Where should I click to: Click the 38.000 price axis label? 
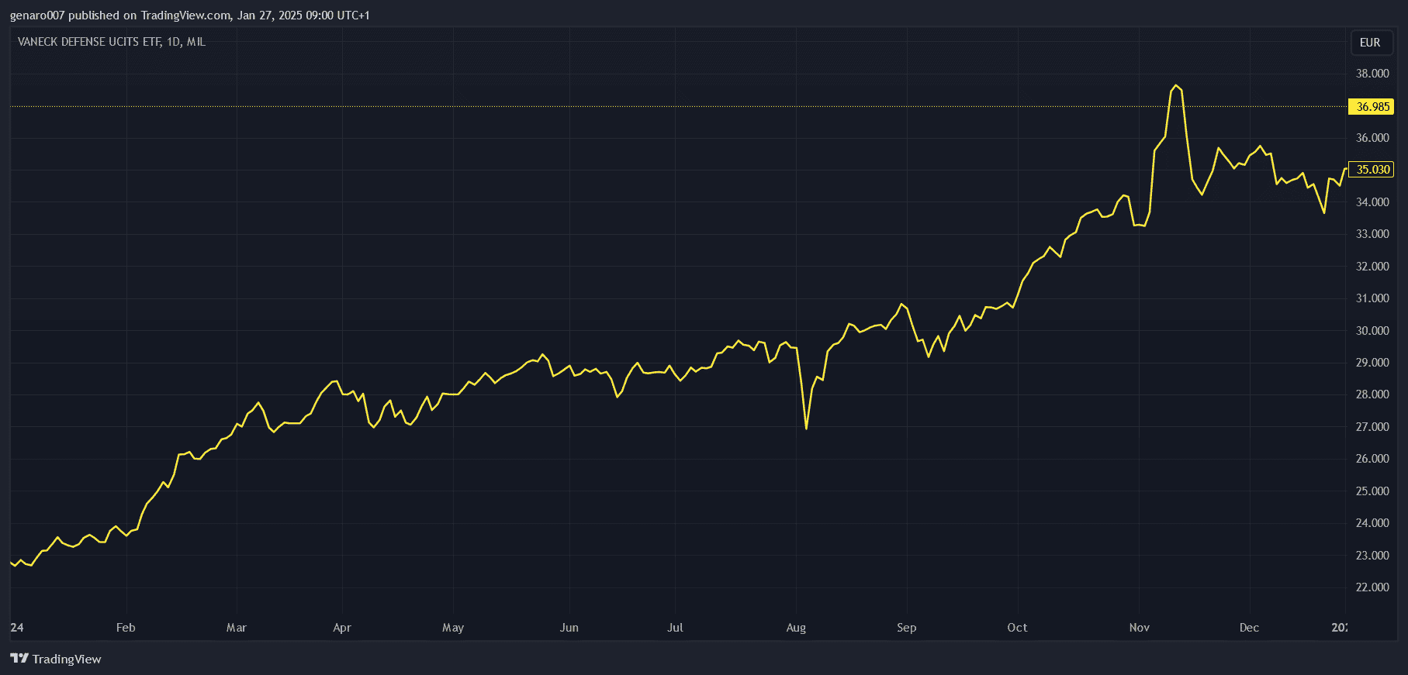[x=1372, y=74]
